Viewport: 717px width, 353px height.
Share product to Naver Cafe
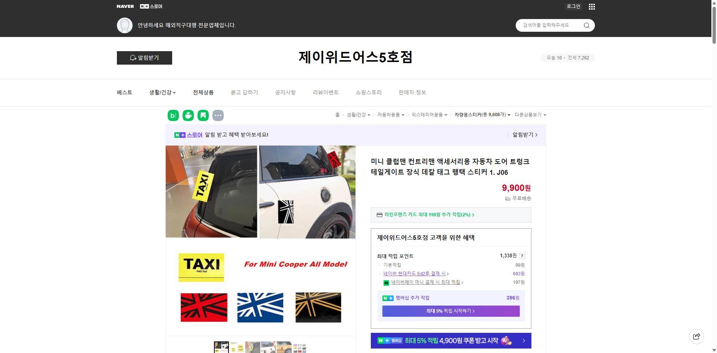pyautogui.click(x=188, y=115)
